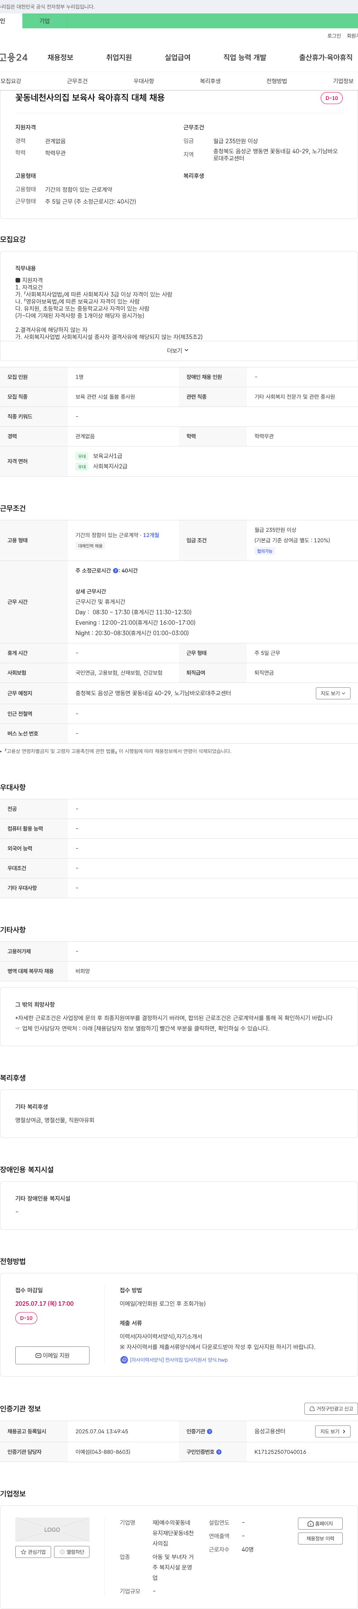The height and width of the screenshot is (1609, 358).
Task: Click the 퇴직연금 severance value
Action: 264,673
